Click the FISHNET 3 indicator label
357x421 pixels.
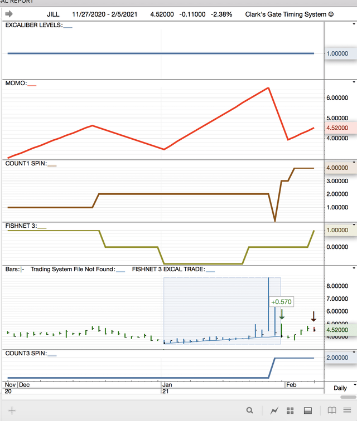[x=21, y=226]
